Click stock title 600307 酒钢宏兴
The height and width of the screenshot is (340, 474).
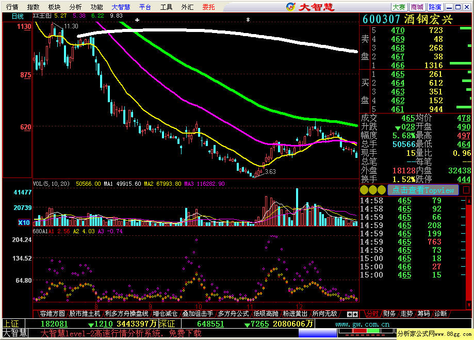pos(407,20)
